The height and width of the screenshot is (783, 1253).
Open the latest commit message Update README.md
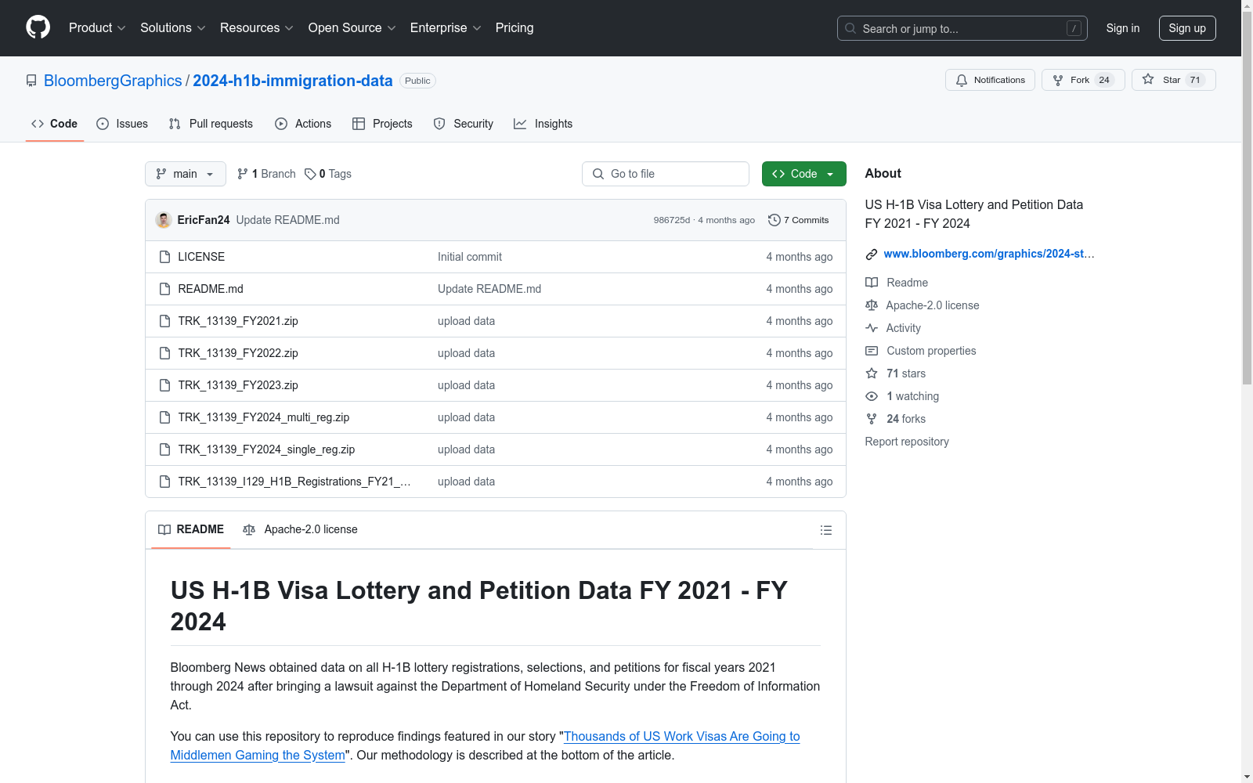click(x=288, y=220)
